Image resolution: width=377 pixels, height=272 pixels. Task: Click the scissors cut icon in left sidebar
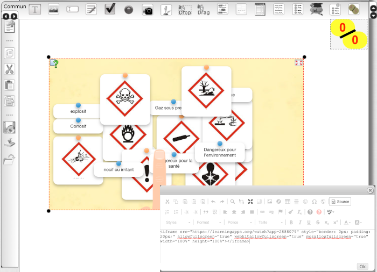[9, 69]
